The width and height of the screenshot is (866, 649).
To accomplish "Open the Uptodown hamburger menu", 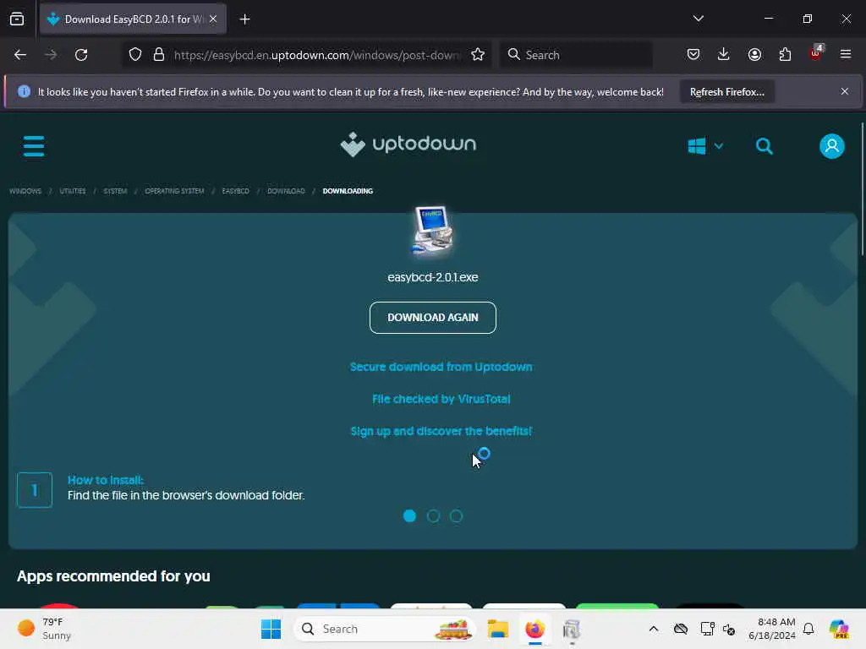I will (34, 146).
